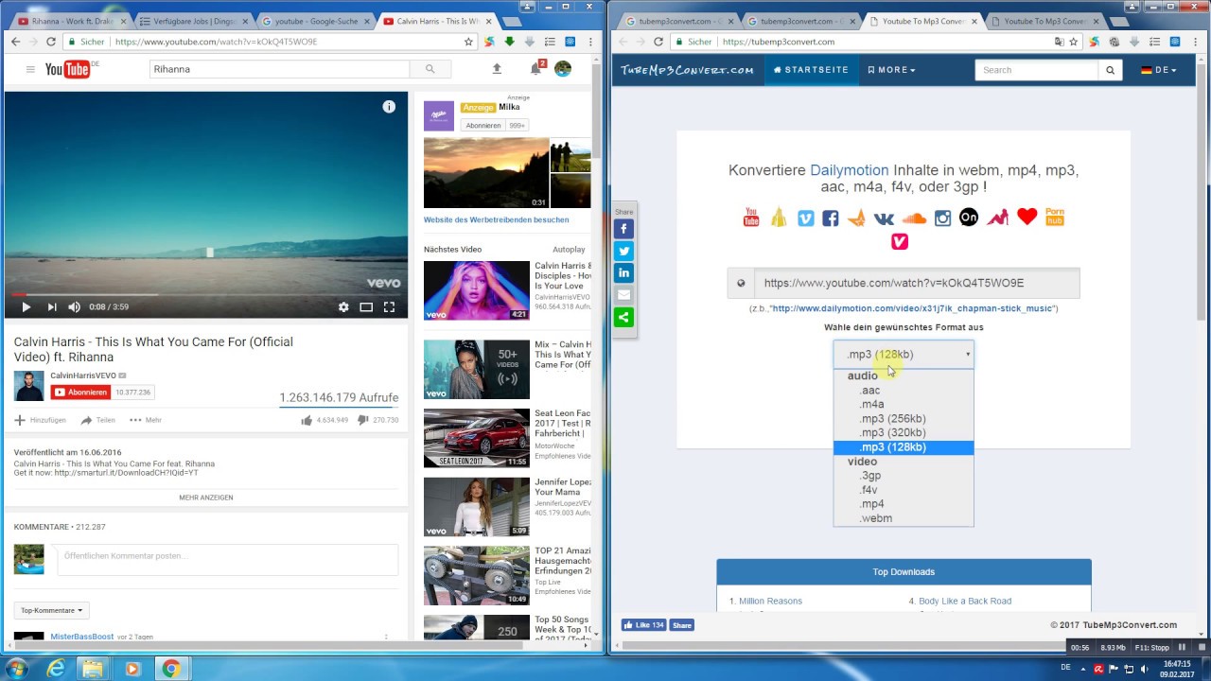Open Chrome from the Windows taskbar
This screenshot has height=681, width=1211.
[x=170, y=669]
